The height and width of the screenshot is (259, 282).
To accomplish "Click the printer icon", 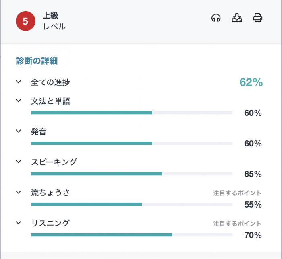I will pos(258,18).
